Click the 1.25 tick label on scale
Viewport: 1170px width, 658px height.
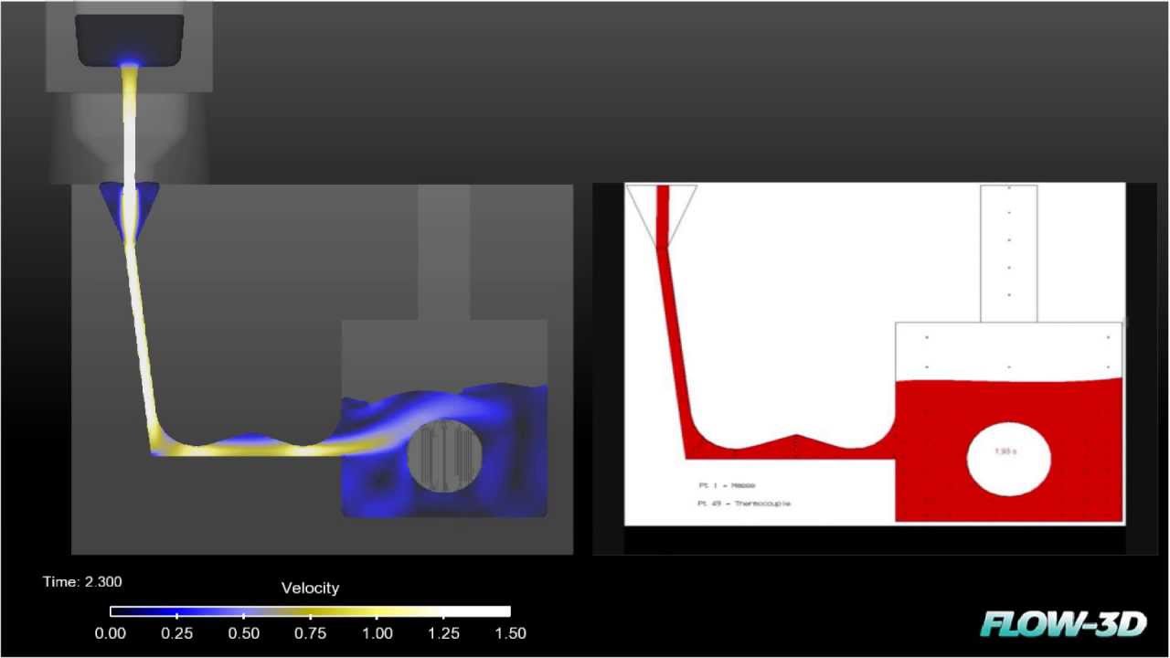click(x=443, y=632)
